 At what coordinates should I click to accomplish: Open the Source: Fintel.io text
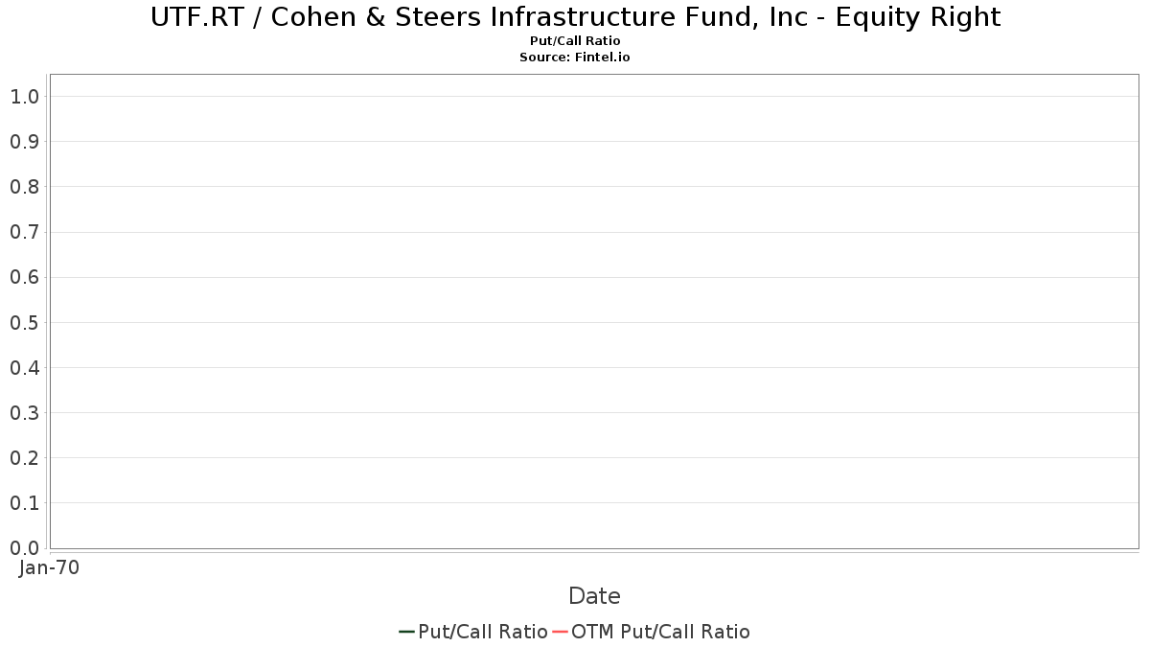pyautogui.click(x=575, y=58)
